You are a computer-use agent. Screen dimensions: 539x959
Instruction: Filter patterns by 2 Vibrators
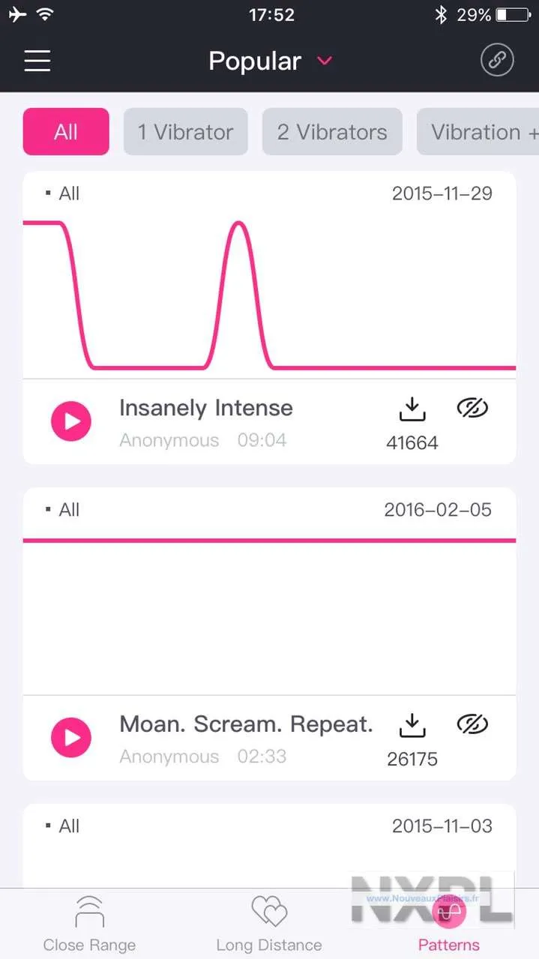(x=332, y=132)
